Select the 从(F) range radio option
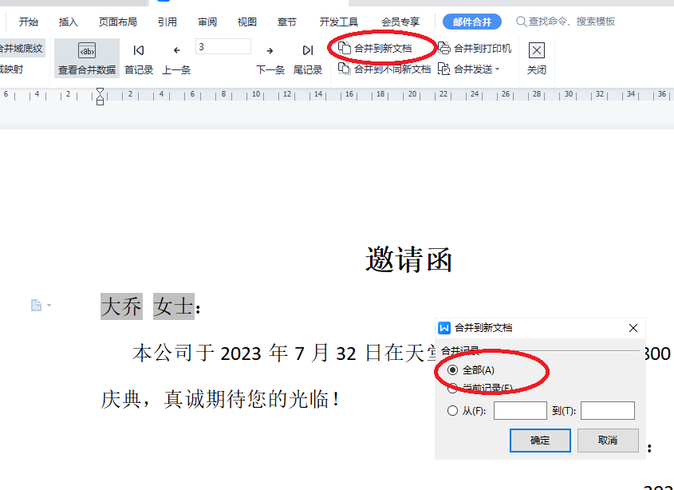674x490 pixels. coord(467,411)
